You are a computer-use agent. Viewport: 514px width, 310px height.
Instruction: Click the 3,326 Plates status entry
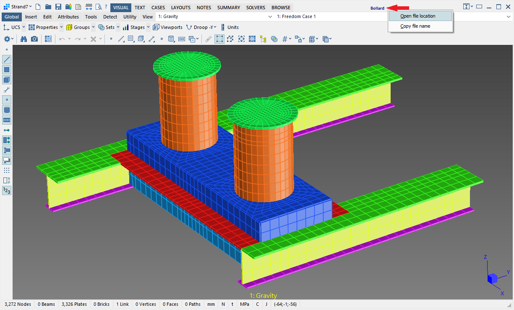click(74, 304)
